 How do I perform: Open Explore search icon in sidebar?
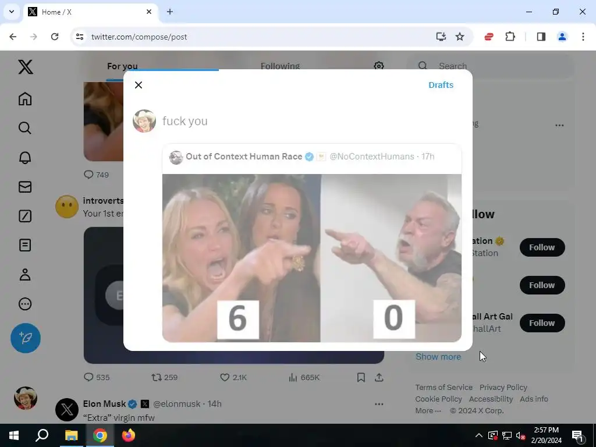(25, 128)
